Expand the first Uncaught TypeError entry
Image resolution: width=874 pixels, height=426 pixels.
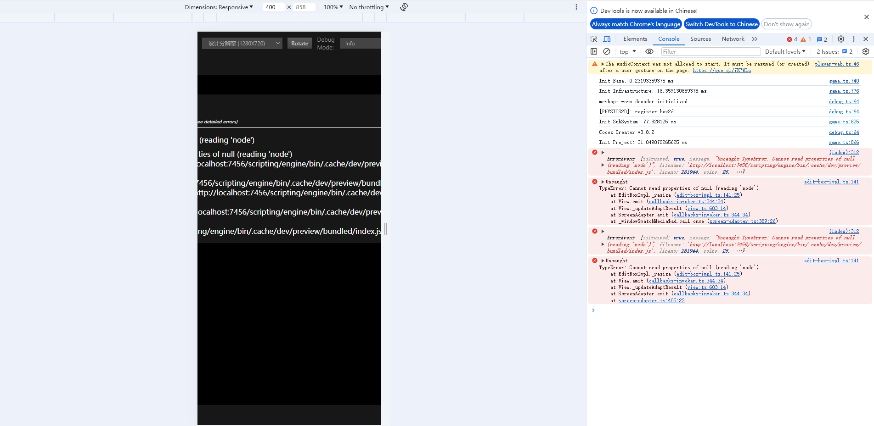603,182
